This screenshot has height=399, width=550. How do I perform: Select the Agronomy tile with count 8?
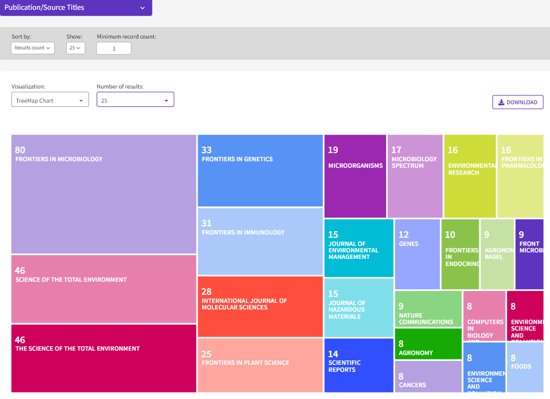click(x=428, y=344)
